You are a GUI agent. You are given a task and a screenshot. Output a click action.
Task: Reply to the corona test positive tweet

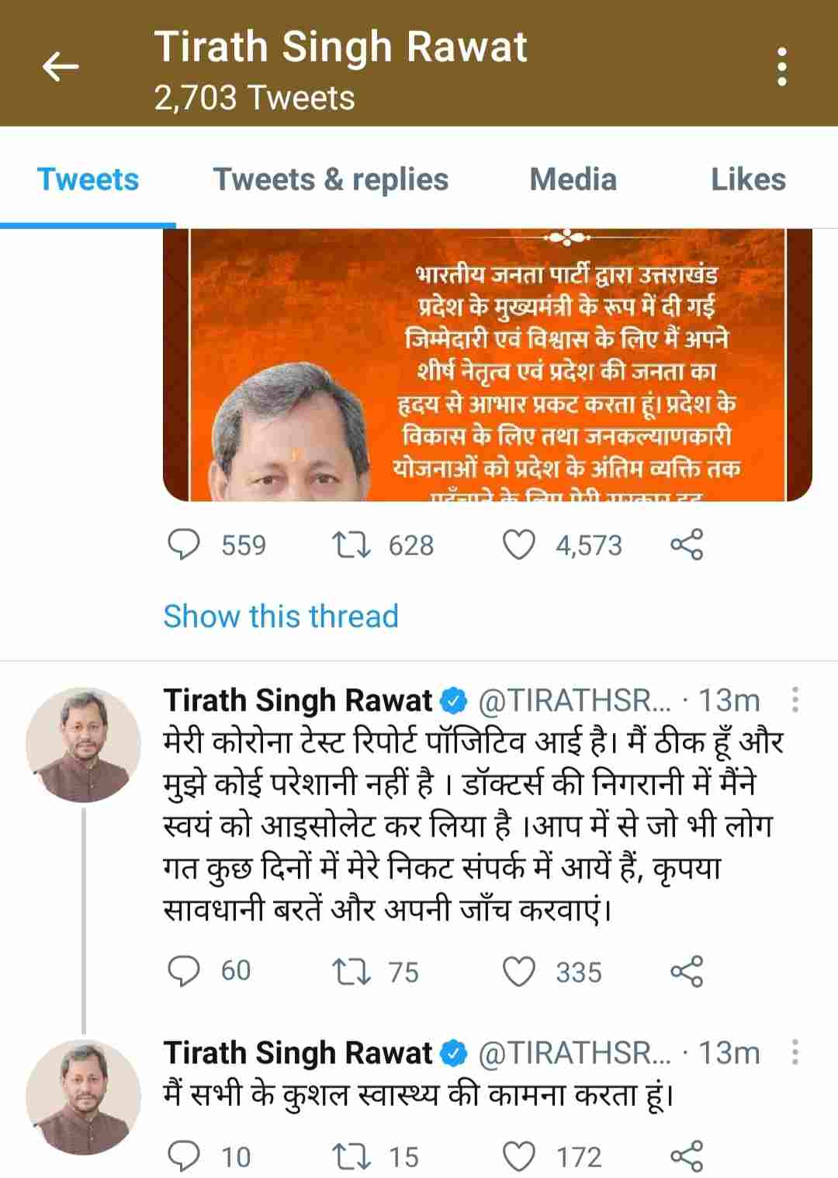tap(185, 971)
